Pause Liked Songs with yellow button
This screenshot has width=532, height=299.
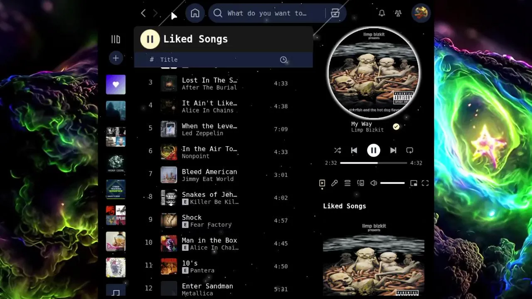coord(150,39)
